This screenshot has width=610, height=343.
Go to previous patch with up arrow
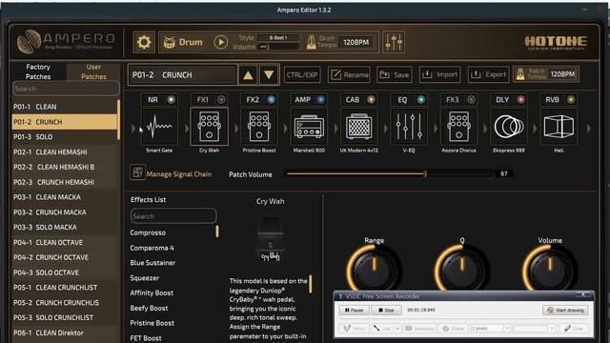[248, 74]
